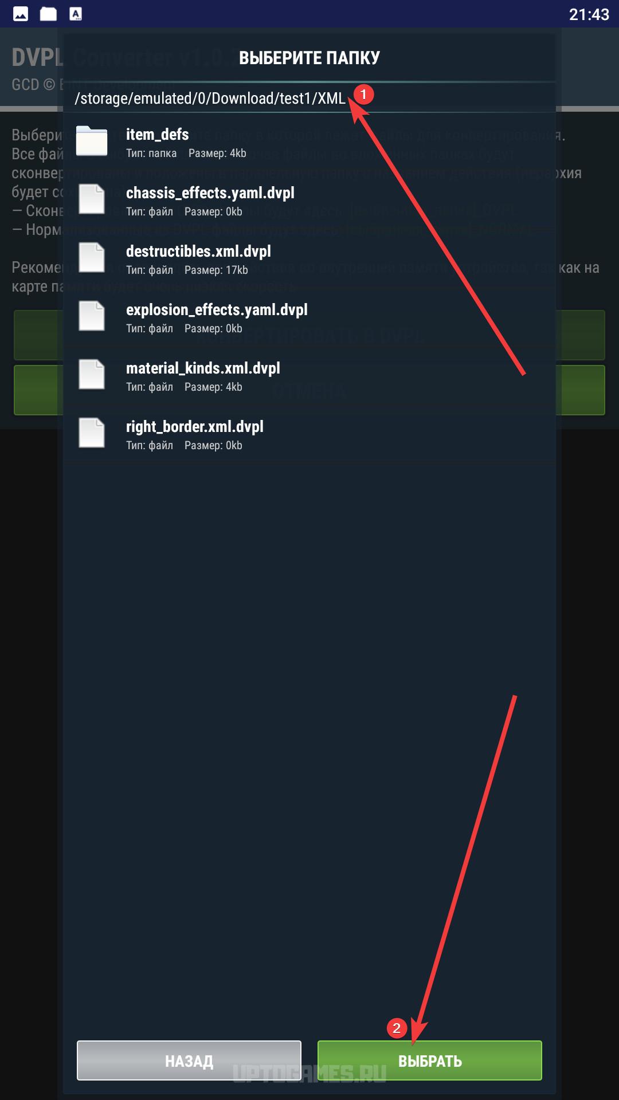Tap the SD card status bar icon
Viewport: 619px width, 1100px height.
click(48, 14)
